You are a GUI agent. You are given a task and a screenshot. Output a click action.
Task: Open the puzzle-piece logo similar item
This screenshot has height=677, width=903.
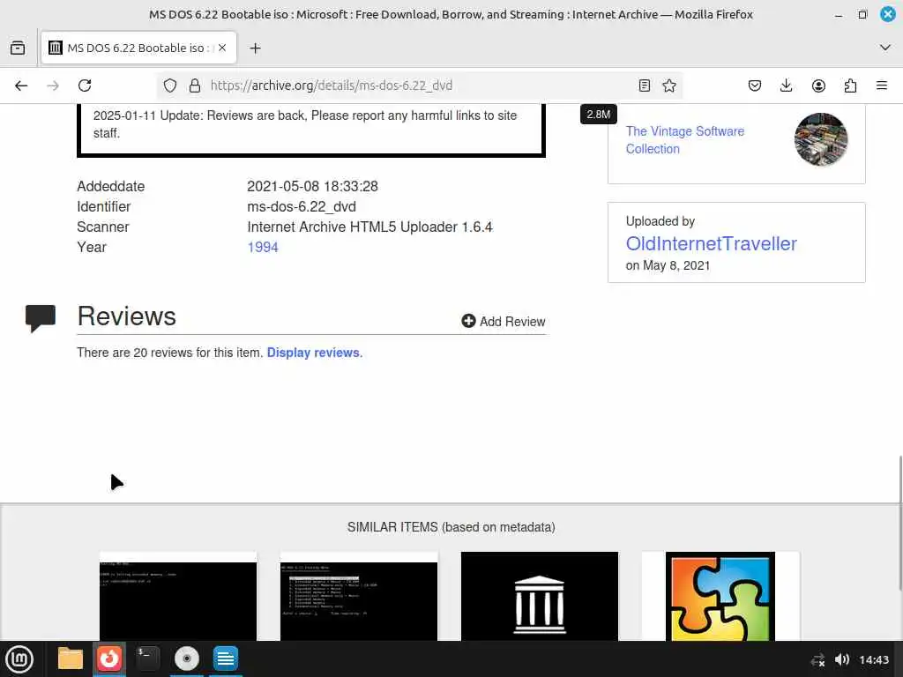720,597
